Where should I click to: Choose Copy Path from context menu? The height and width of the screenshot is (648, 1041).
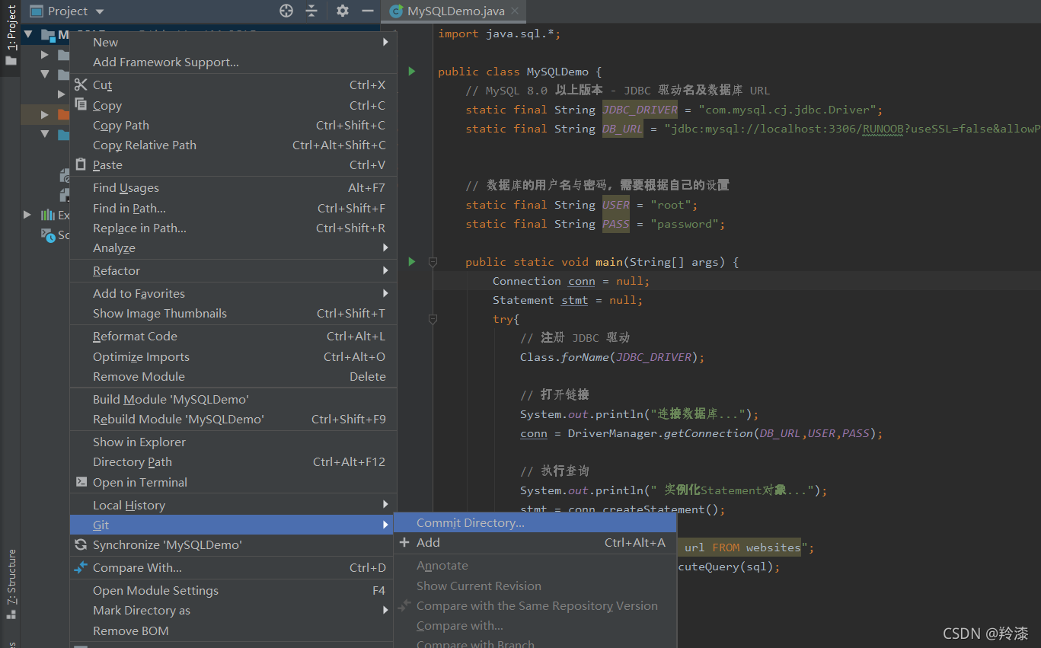(x=233, y=125)
